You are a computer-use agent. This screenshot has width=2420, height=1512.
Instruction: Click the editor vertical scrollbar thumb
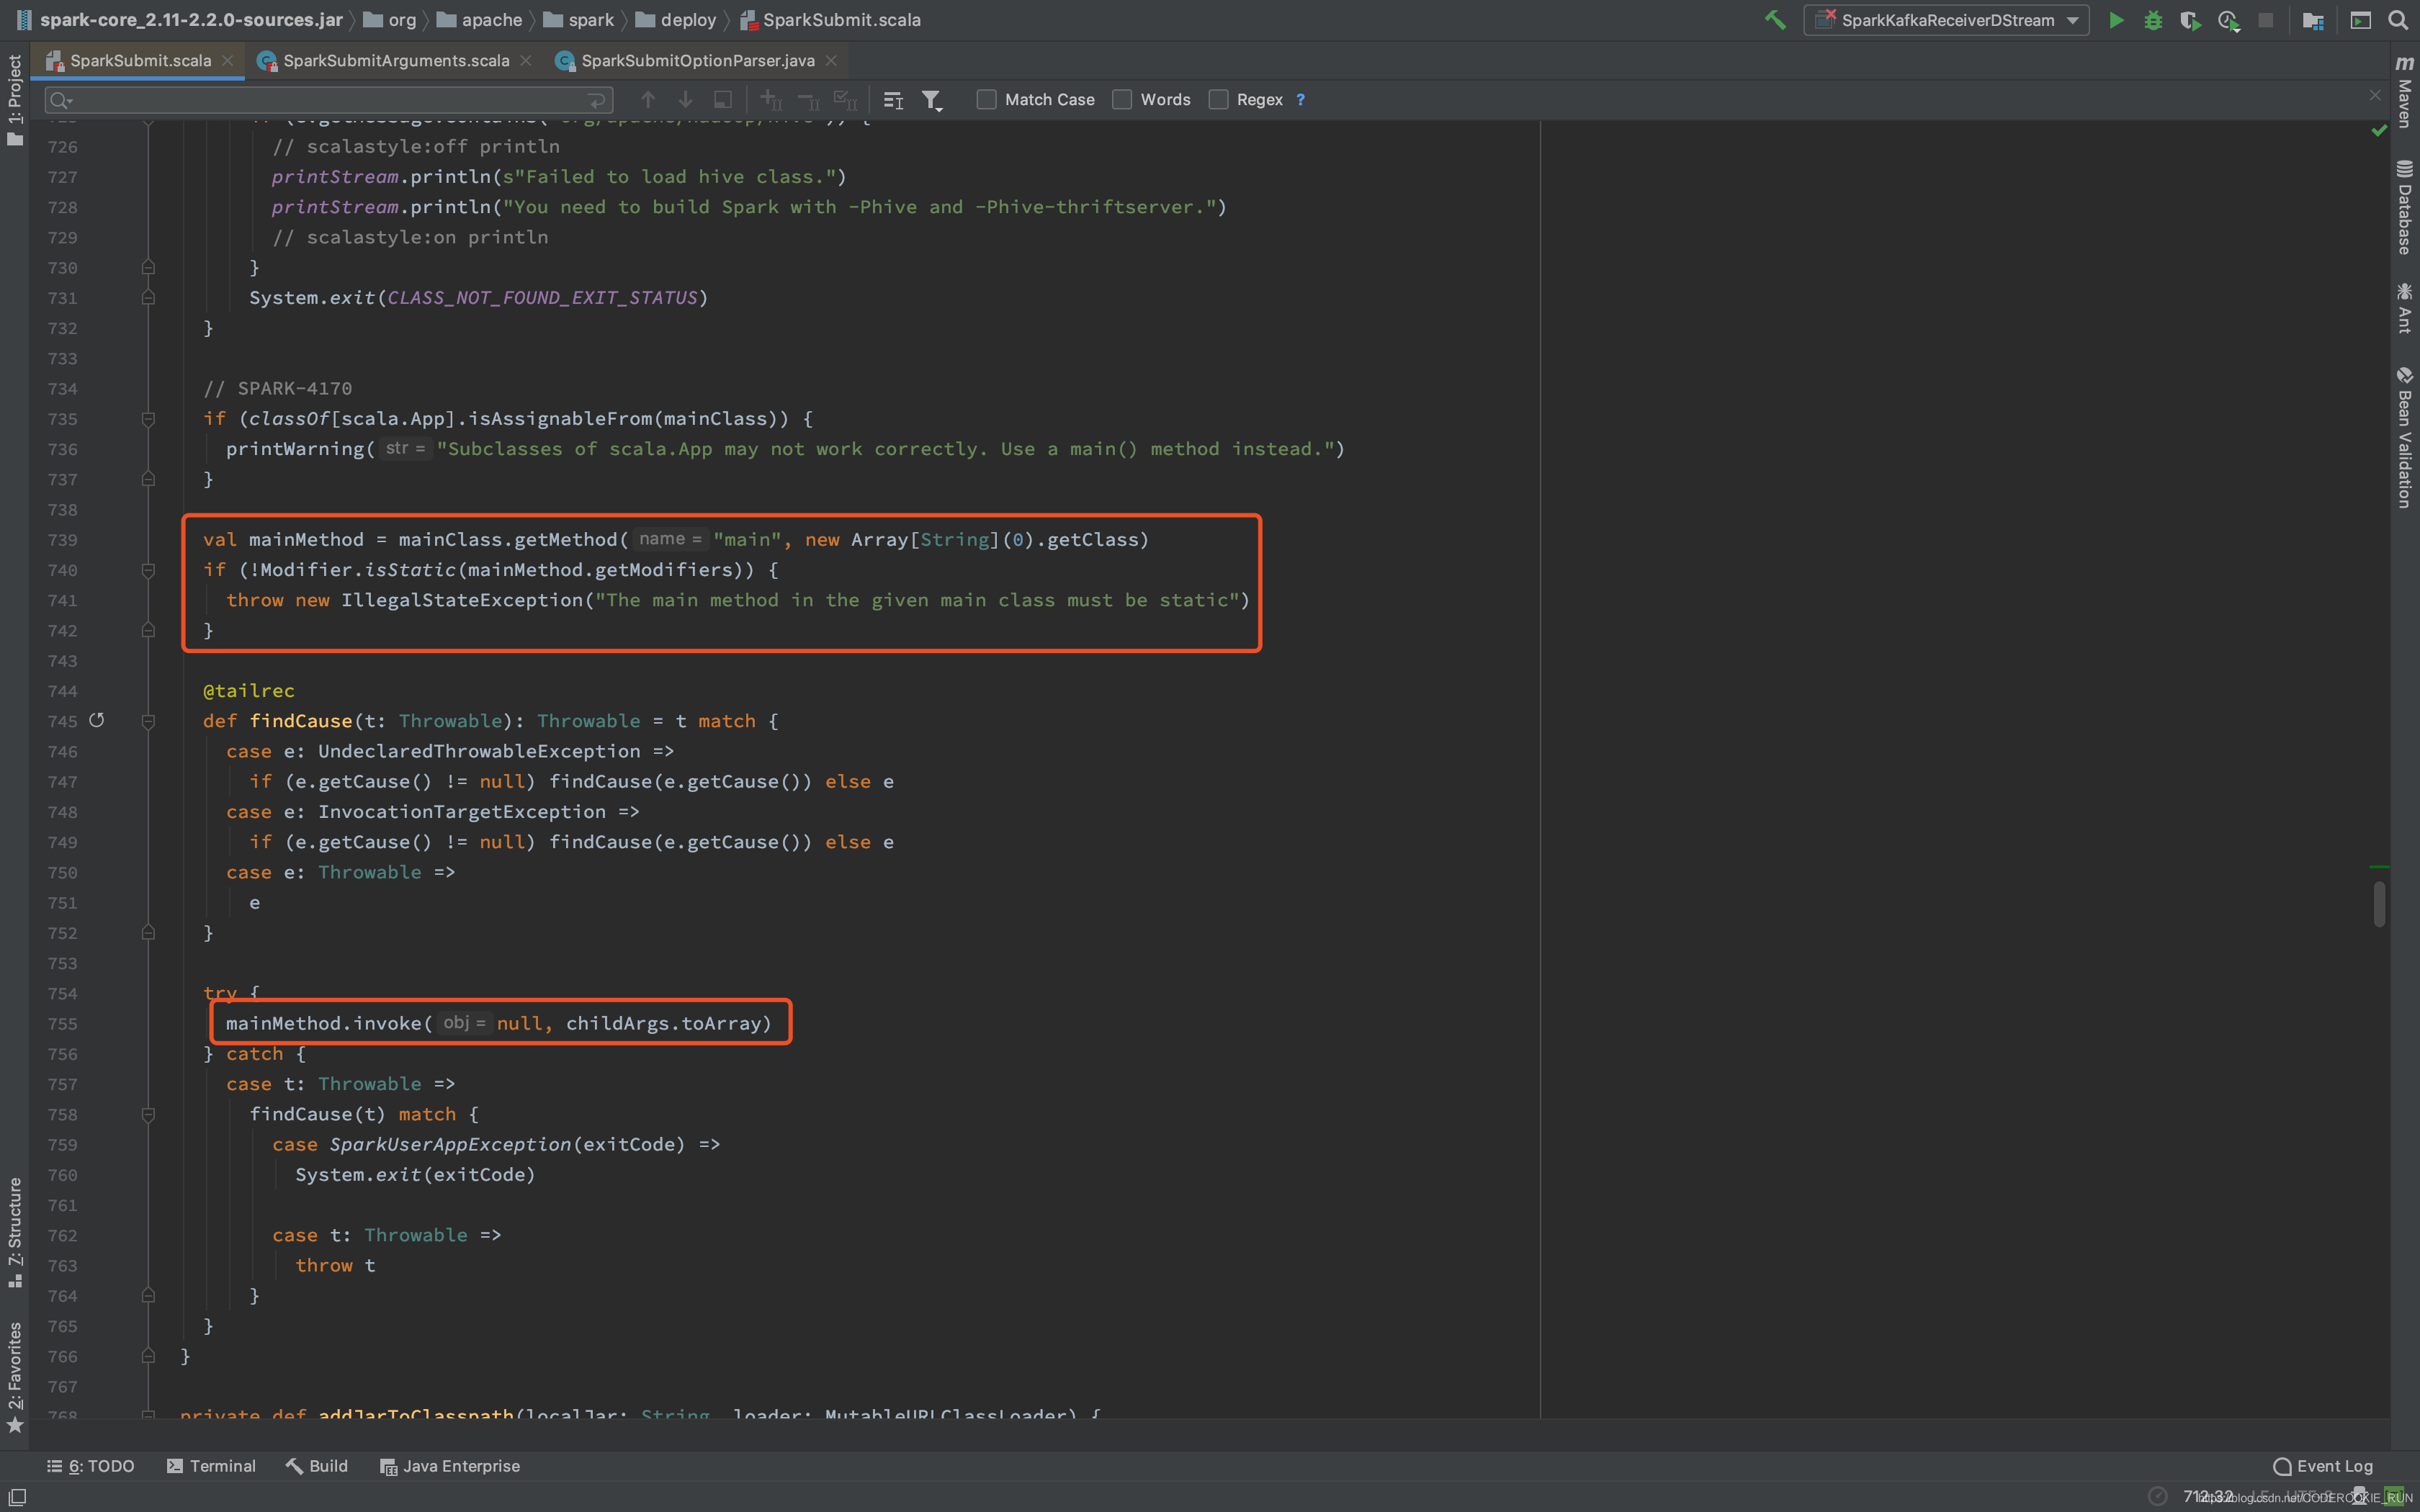pos(2379,904)
